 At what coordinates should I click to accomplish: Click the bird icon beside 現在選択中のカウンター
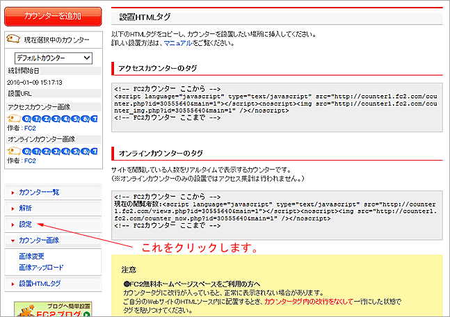click(x=13, y=39)
